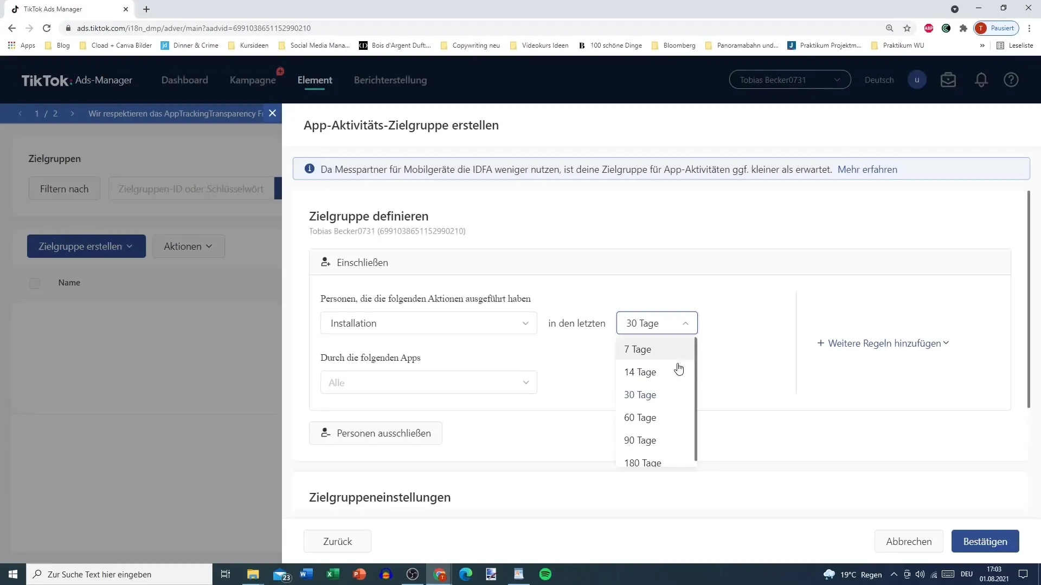Screen dimensions: 1041x585
Task: Open the 'Bloomberg' bookmark folder
Action: [673, 45]
